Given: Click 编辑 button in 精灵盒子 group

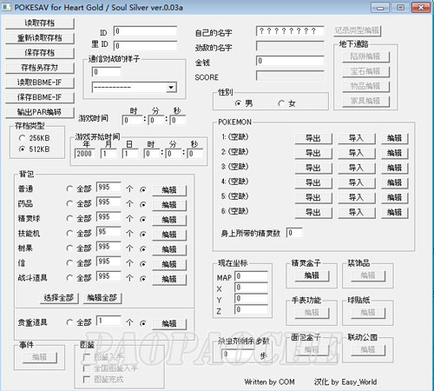Looking at the screenshot, I should pyautogui.click(x=312, y=275).
